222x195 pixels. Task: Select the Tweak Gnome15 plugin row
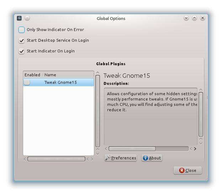tap(60, 82)
